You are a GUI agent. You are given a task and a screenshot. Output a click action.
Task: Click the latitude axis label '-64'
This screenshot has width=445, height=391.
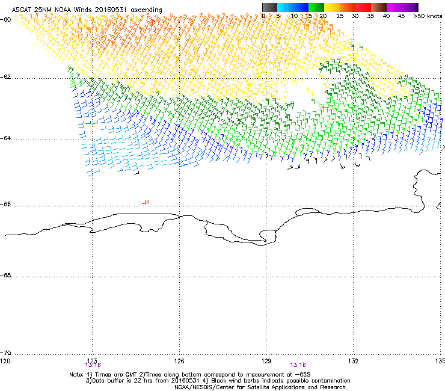point(5,138)
